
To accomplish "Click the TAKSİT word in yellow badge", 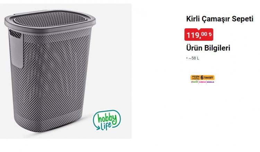I will pos(208,77).
